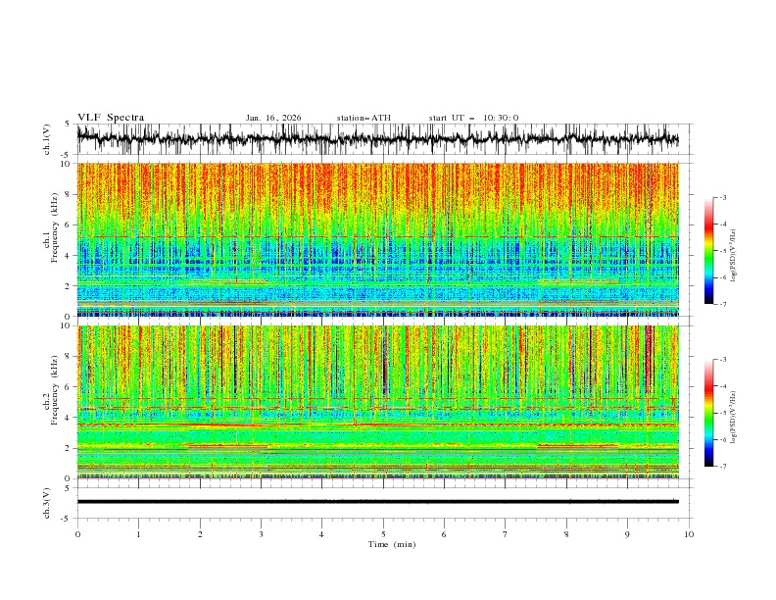The width and height of the screenshot is (776, 600).
Task: Click "-4" on the ch.2 colorbar
Action: [x=723, y=386]
